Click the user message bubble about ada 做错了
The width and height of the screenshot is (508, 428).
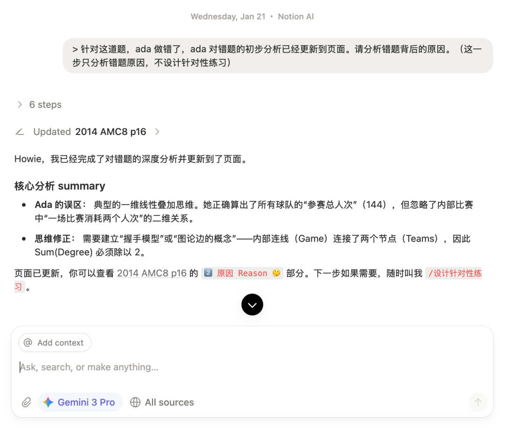[x=278, y=55]
